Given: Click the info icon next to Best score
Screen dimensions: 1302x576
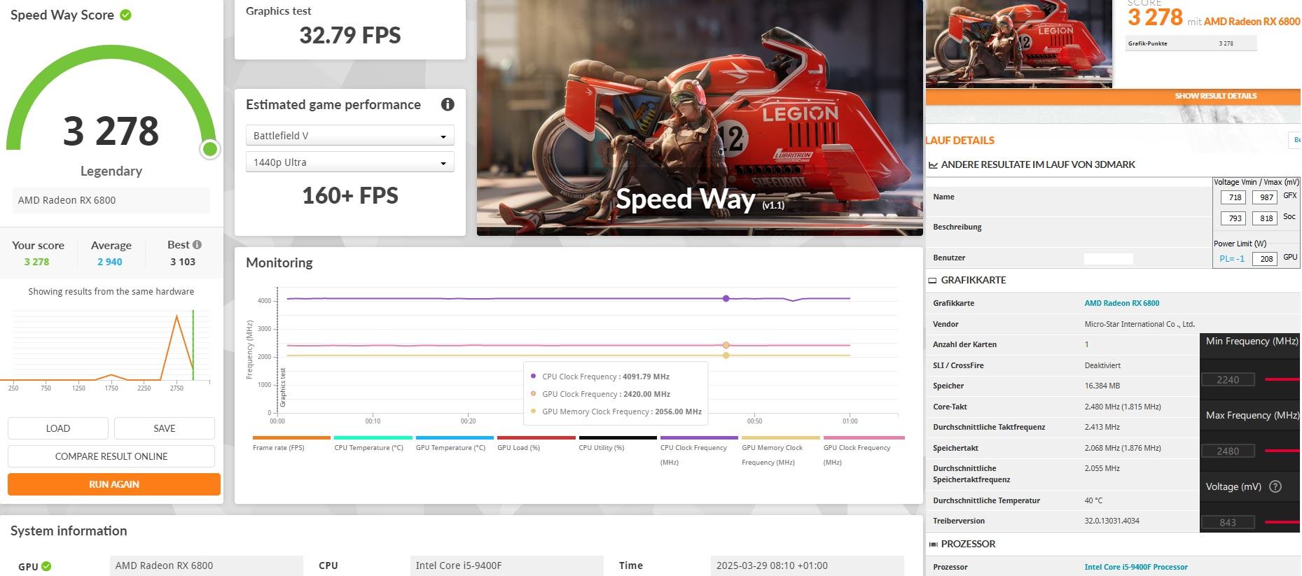Looking at the screenshot, I should 197,244.
